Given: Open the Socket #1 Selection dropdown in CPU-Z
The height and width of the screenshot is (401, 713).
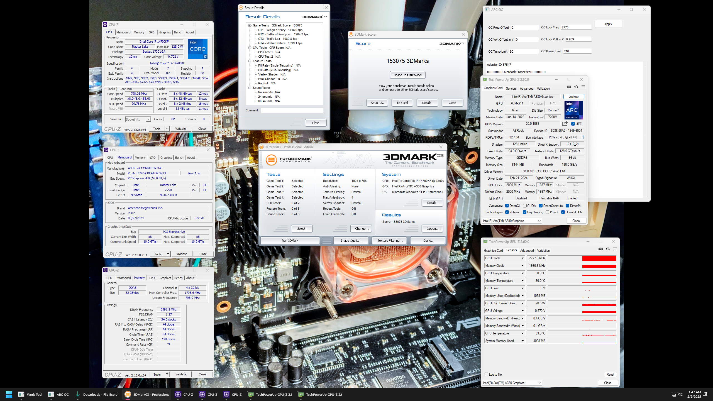Looking at the screenshot, I should tap(138, 119).
